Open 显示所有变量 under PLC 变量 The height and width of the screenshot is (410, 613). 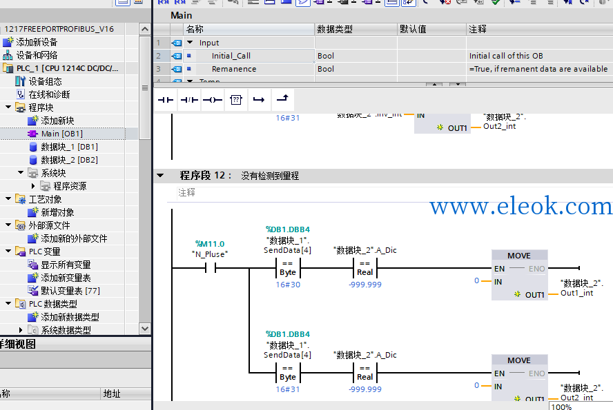[x=66, y=265]
